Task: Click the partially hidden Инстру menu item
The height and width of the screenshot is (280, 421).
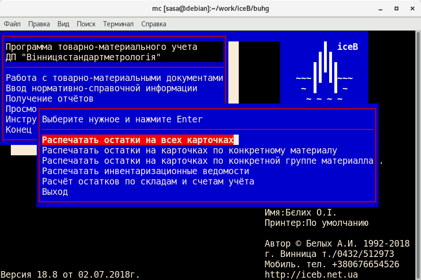Action: (21, 119)
